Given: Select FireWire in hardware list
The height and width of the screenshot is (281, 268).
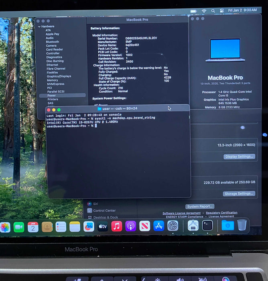Looking at the screenshot, I should (52, 73).
